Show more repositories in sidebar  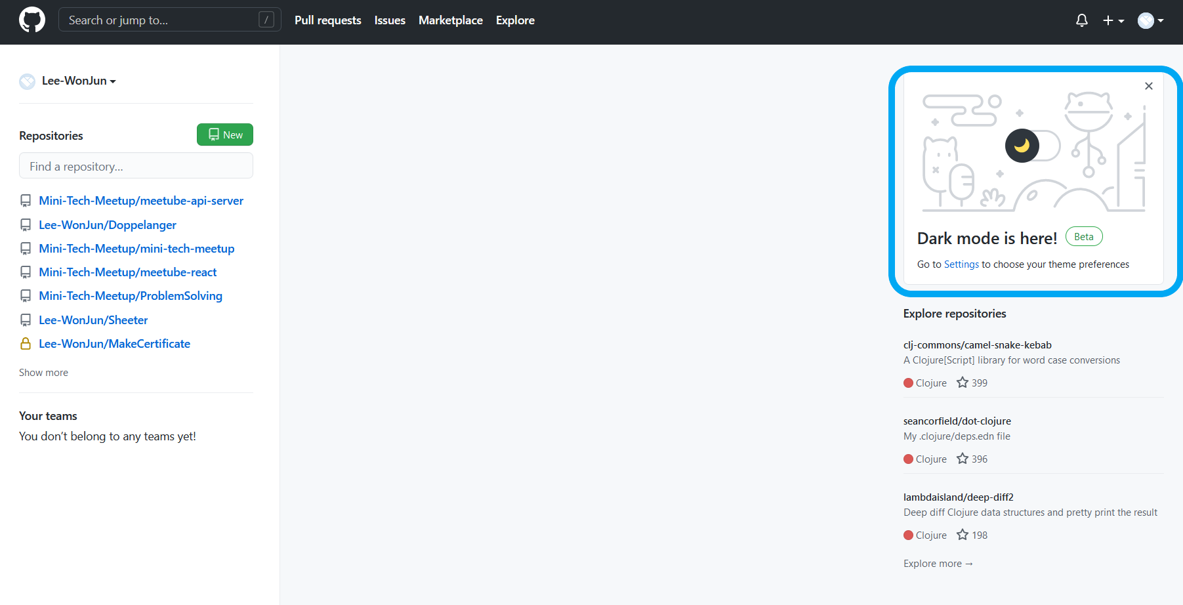pyautogui.click(x=43, y=373)
